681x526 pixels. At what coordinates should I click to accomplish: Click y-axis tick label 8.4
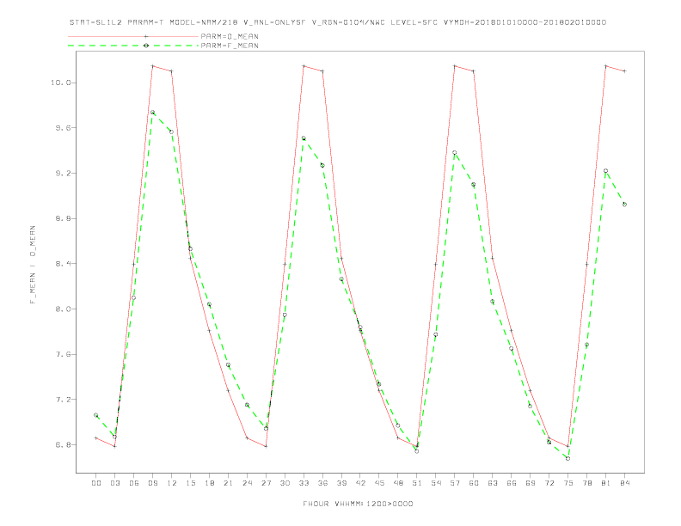(x=63, y=264)
